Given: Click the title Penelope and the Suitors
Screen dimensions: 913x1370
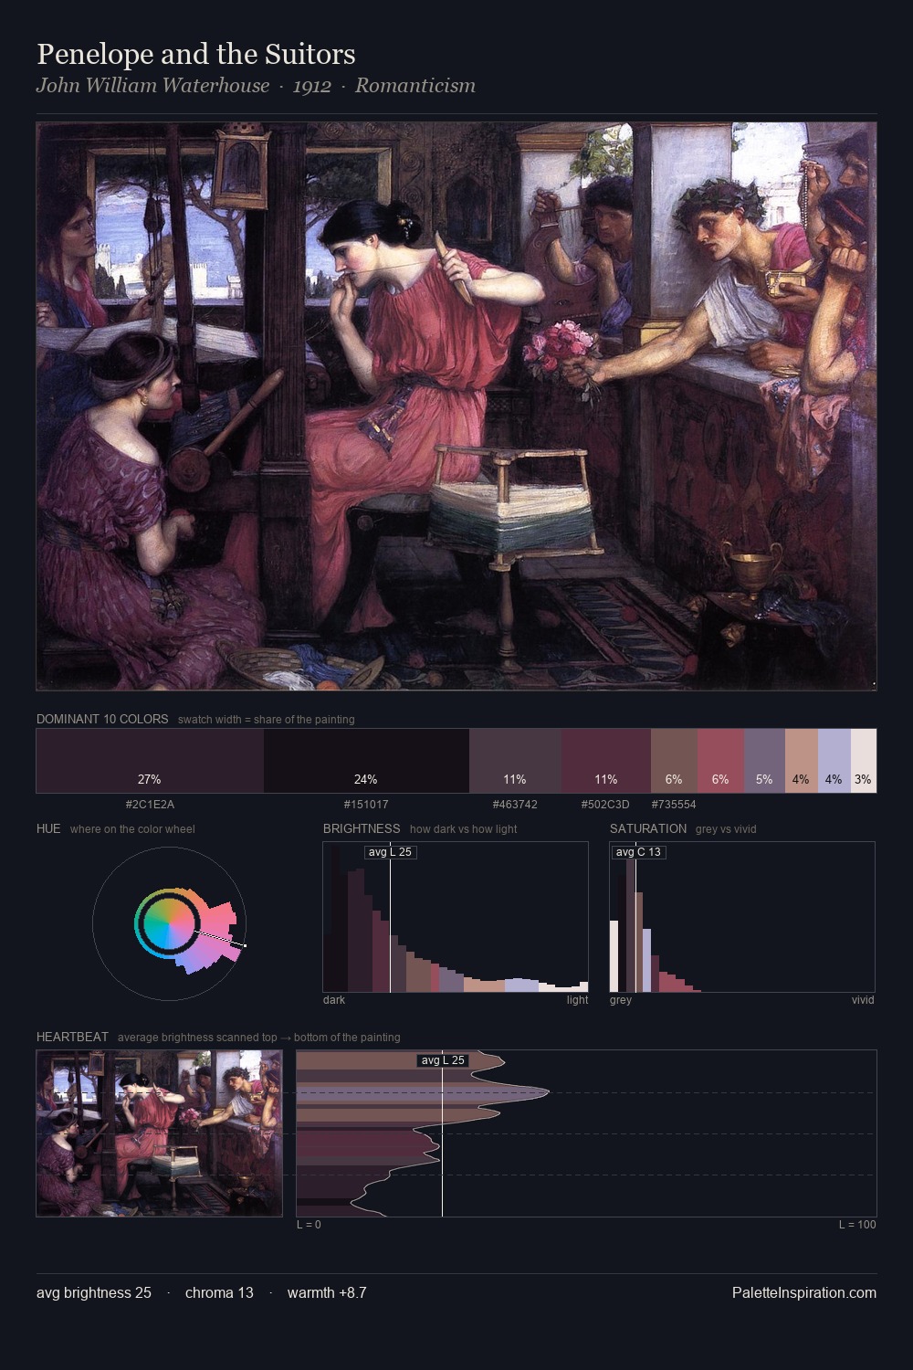Looking at the screenshot, I should 196,54.
